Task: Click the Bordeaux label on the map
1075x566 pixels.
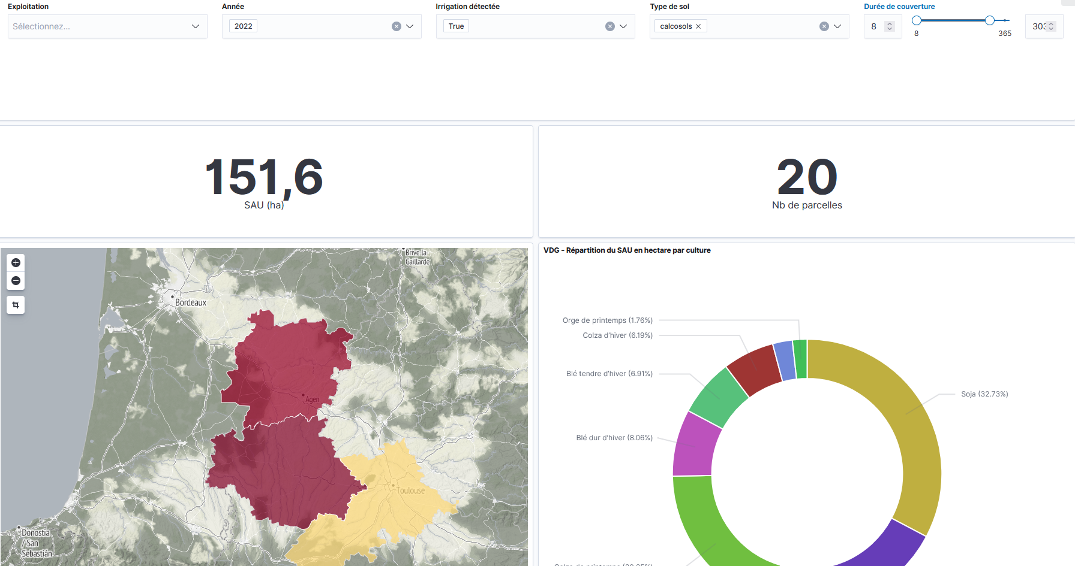Action: [x=191, y=303]
